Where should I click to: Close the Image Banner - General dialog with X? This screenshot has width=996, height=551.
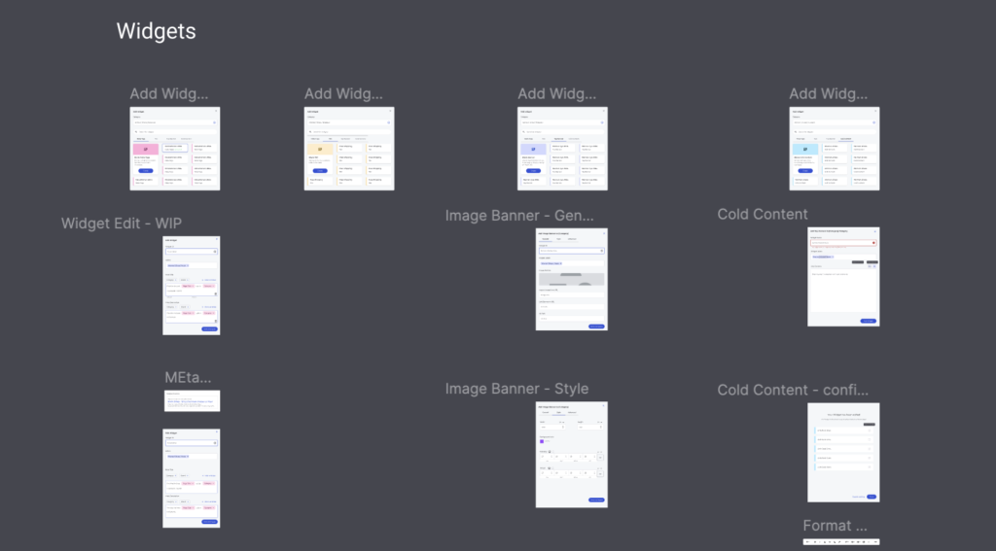pos(603,232)
